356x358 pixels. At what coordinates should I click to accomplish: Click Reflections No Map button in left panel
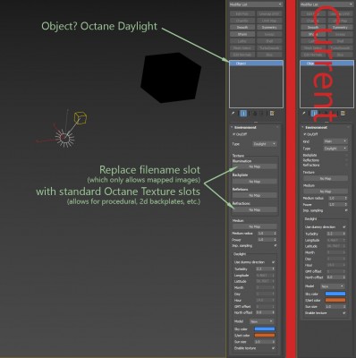(x=255, y=195)
